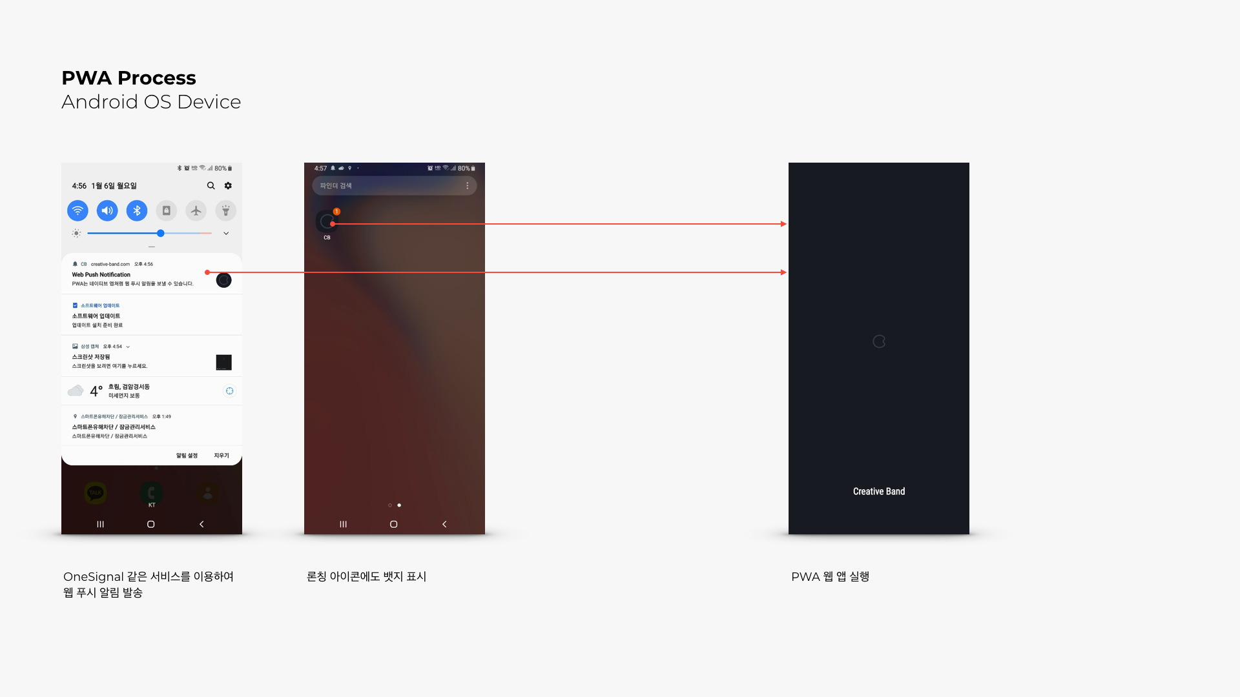The height and width of the screenshot is (697, 1240).
Task: Select the Bluetooth toggle icon
Action: click(x=136, y=210)
